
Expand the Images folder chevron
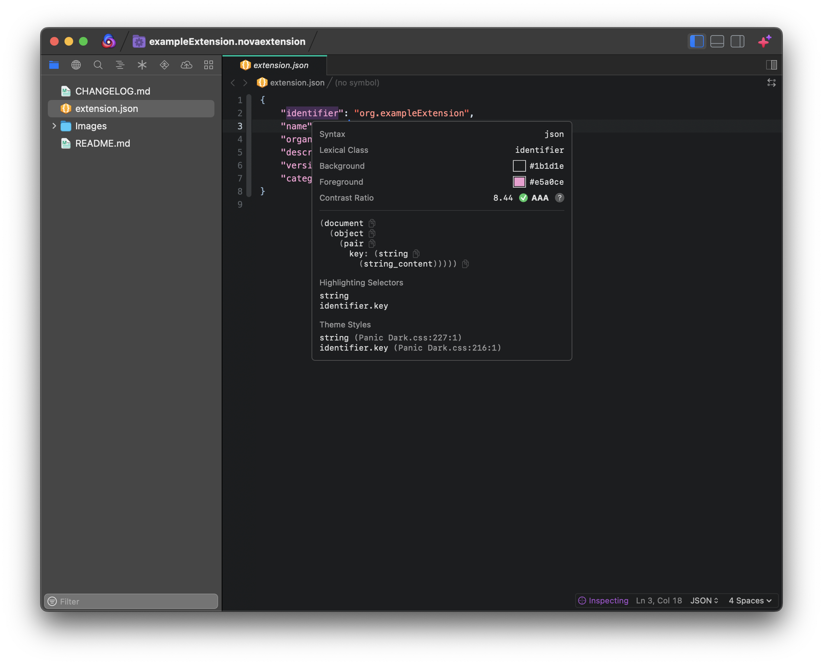[54, 126]
